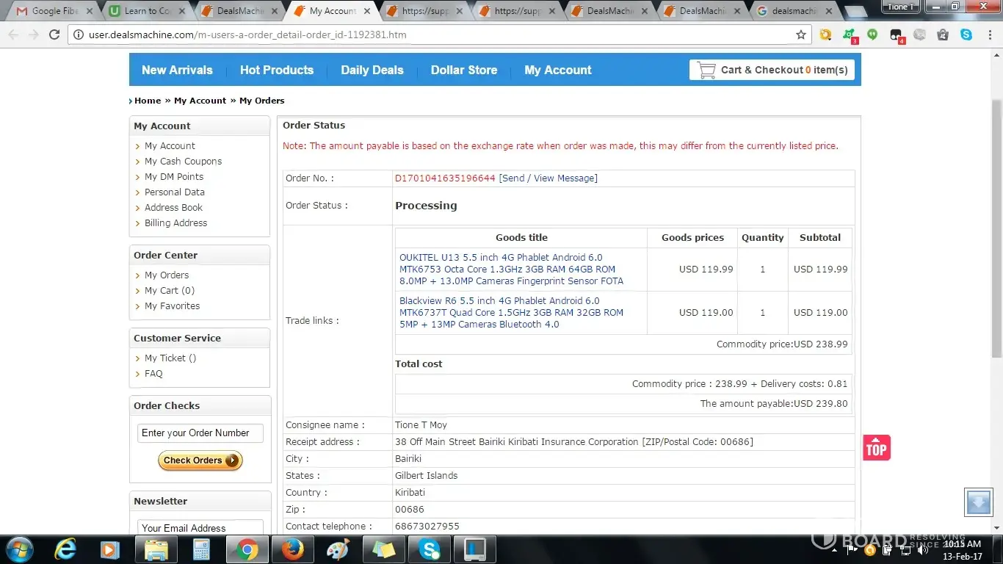Open Personal Data in sidebar
Image resolution: width=1003 pixels, height=564 pixels.
[x=175, y=192]
